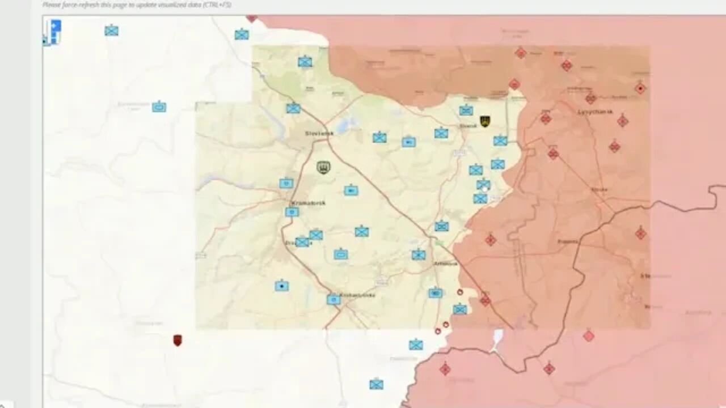
Task: Select blue unit marker just above Siversk label
Action: 466,110
